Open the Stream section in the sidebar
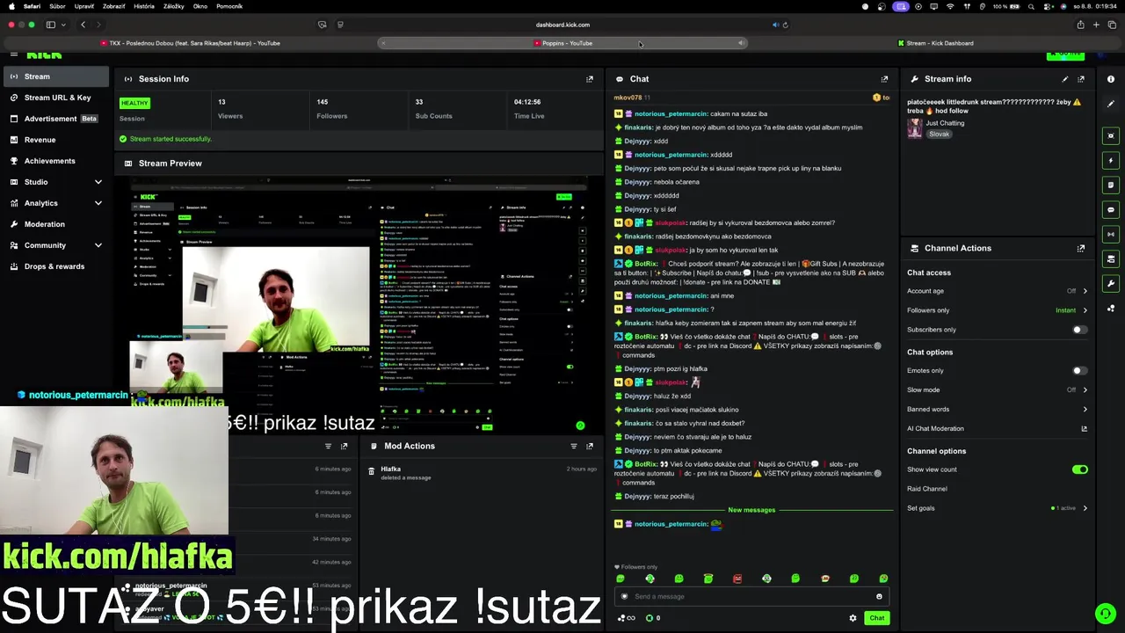The width and height of the screenshot is (1125, 633). [x=54, y=76]
